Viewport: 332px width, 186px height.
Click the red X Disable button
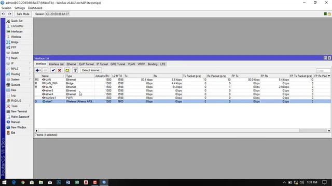(60, 70)
